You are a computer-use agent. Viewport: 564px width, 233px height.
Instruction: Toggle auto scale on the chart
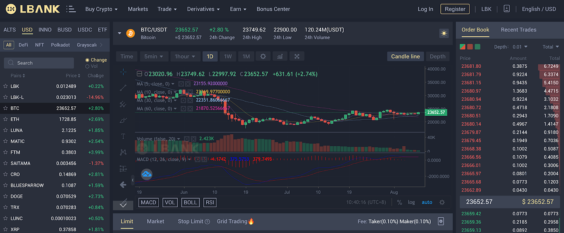click(427, 202)
